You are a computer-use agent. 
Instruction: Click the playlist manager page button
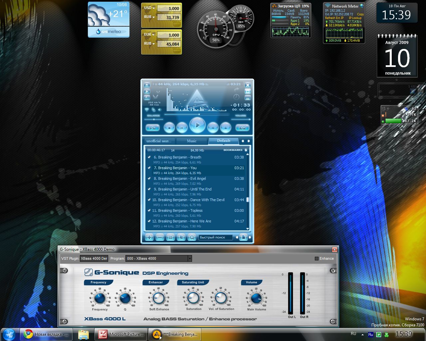[x=244, y=237]
